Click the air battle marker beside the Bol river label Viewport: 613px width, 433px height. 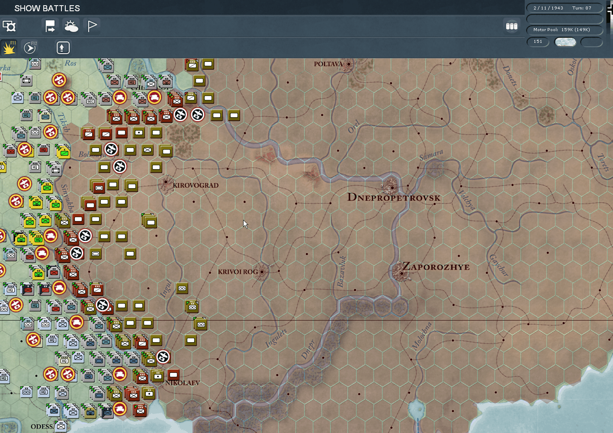(x=111, y=149)
